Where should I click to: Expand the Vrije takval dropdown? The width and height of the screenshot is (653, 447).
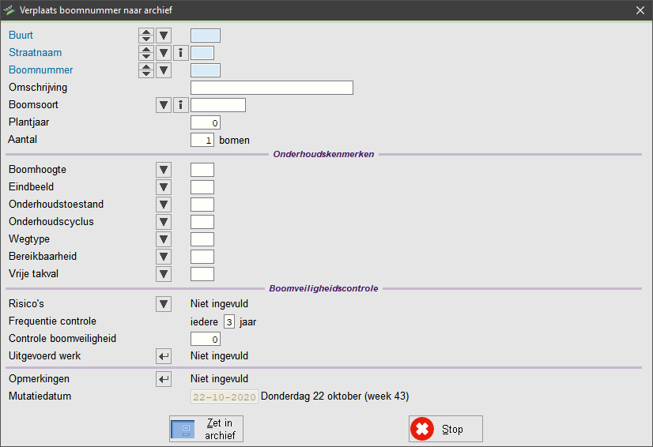click(x=164, y=274)
